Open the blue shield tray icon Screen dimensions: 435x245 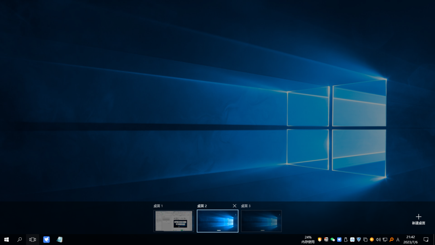(359, 239)
